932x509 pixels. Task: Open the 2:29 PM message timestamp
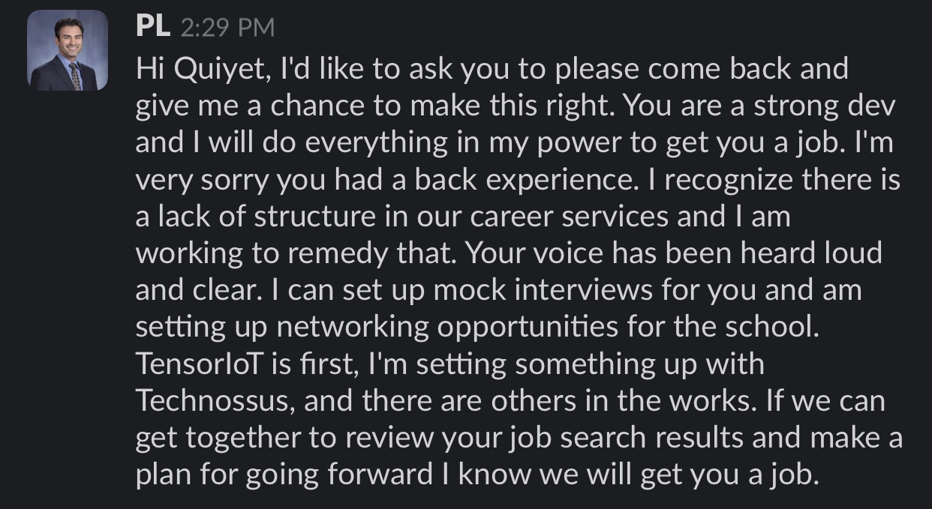(x=227, y=28)
